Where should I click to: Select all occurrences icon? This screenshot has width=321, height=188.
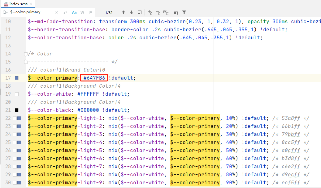(x=166, y=13)
